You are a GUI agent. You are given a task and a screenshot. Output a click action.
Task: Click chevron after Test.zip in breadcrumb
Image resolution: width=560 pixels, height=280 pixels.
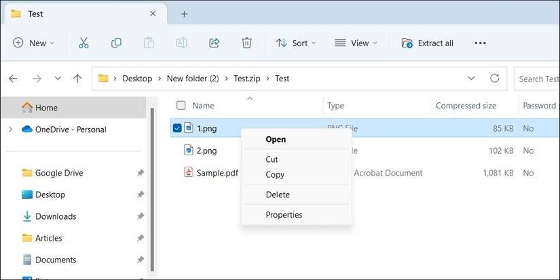267,79
